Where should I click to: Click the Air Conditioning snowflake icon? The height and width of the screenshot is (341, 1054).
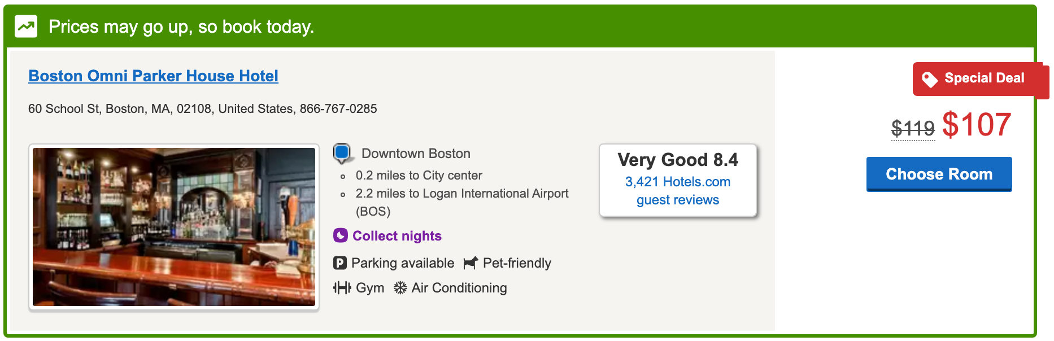(x=400, y=288)
